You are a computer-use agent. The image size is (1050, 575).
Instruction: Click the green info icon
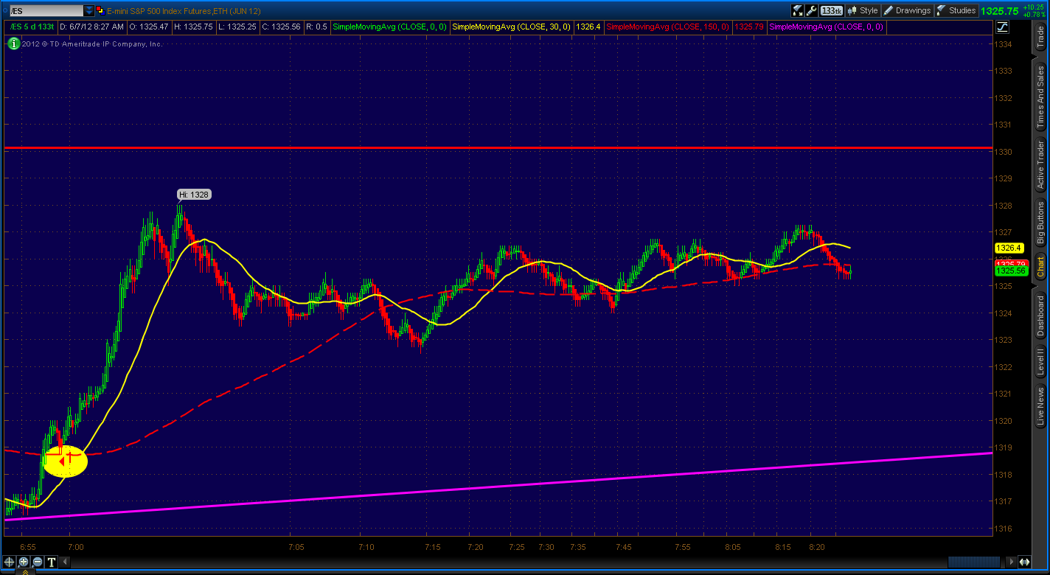13,43
